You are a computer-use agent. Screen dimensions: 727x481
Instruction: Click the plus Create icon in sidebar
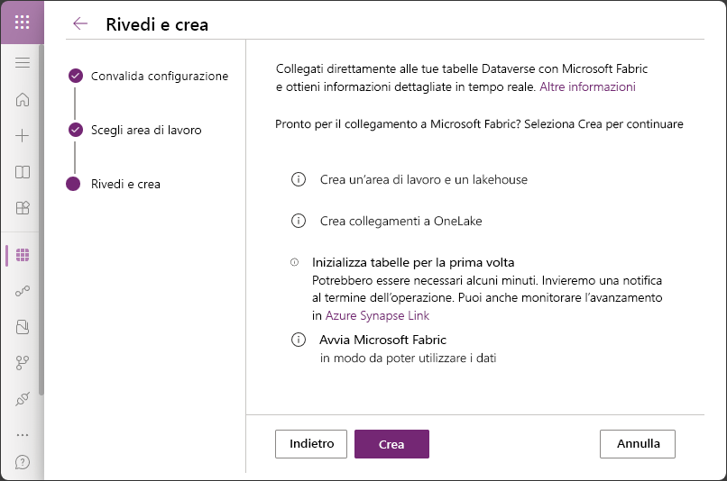tap(23, 136)
